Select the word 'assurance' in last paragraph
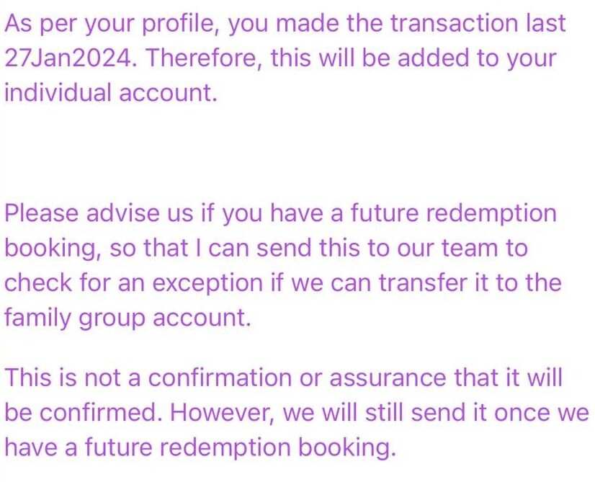Image resolution: width=595 pixels, height=482 pixels. click(x=388, y=378)
